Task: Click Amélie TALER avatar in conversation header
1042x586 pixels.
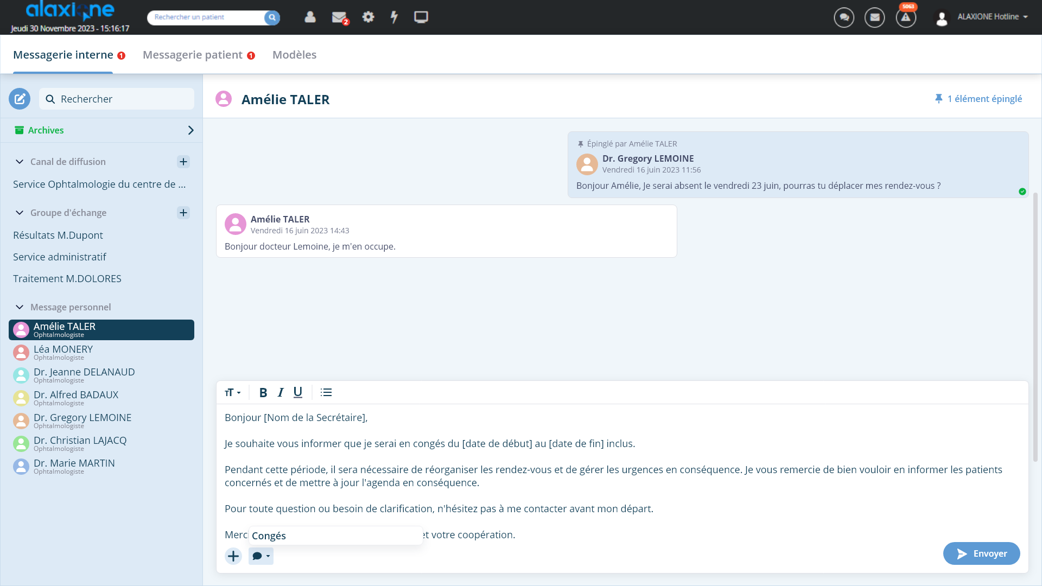Action: click(224, 99)
